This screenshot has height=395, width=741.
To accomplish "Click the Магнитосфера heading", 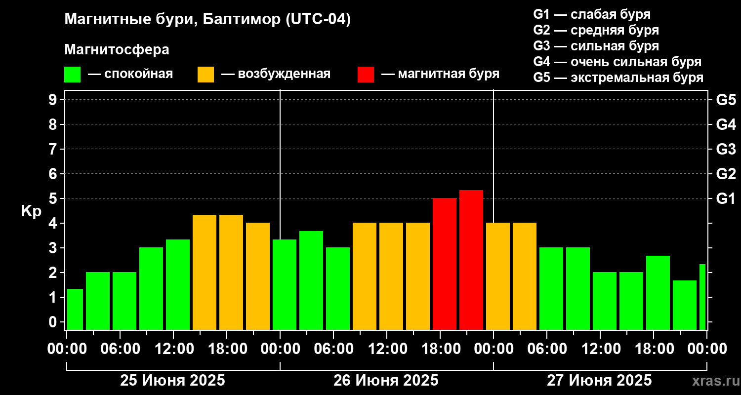I will [117, 50].
